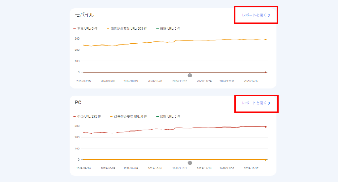Click the 2023/09/26 date label on モバイル chart

[x=83, y=80]
